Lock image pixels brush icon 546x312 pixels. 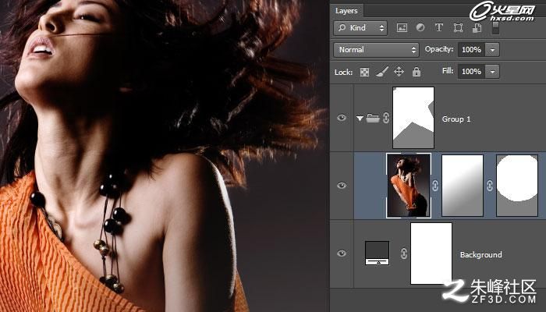click(x=382, y=72)
